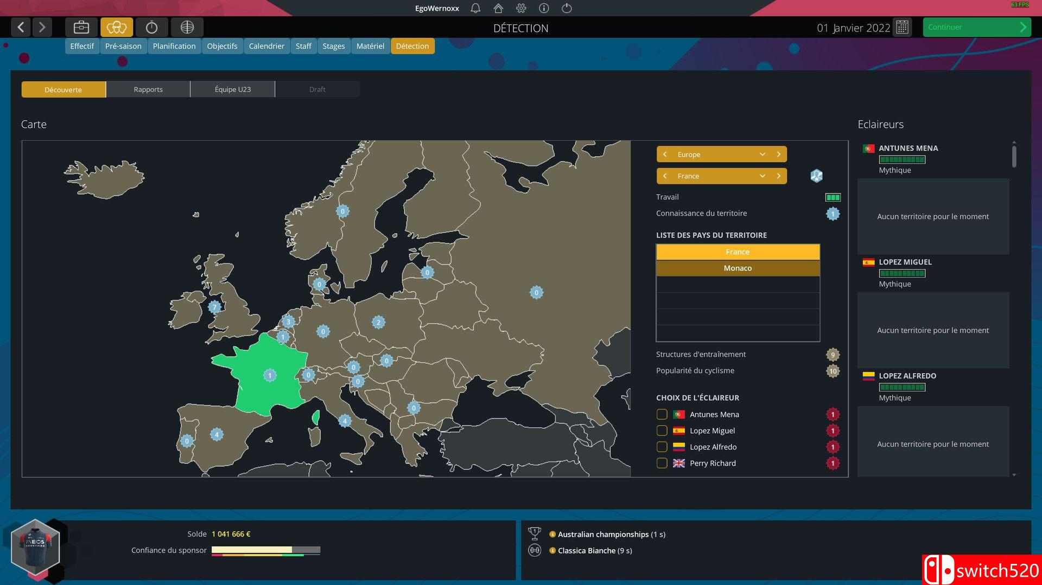Screen dimensions: 1042x585
Task: Go to the home screen icon
Action: click(x=498, y=8)
